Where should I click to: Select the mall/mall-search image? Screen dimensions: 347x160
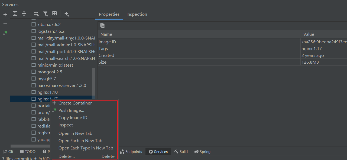click(x=66, y=58)
